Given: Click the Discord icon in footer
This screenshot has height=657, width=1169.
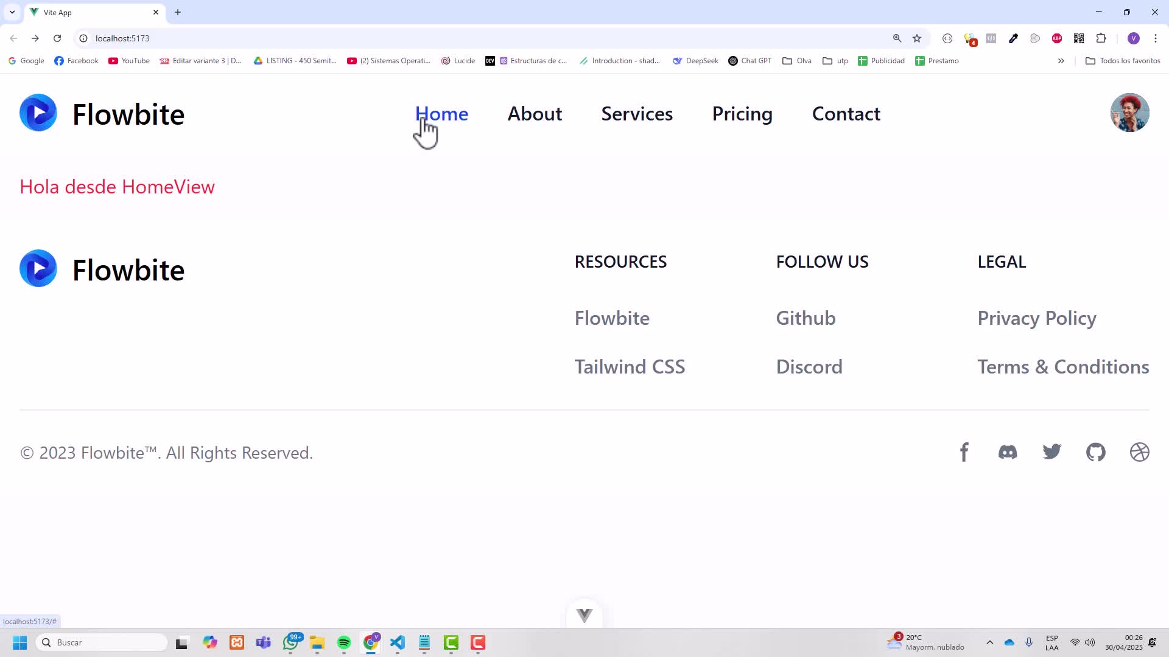Looking at the screenshot, I should [1008, 453].
